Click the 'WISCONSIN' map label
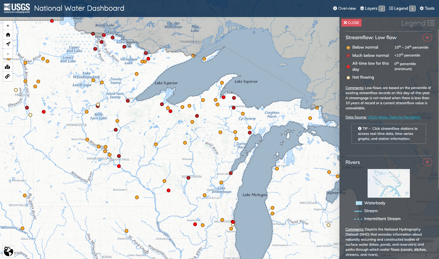Screen dimensions: 439x259 [192, 176]
